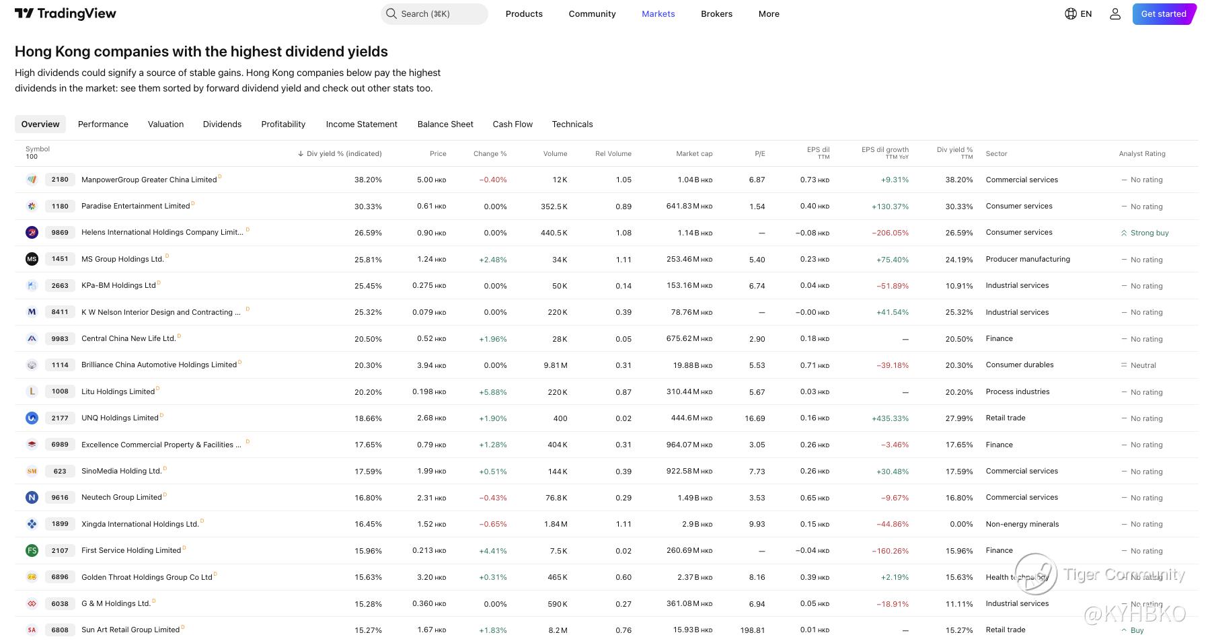1210x641 pixels.
Task: Switch to the Income Statement tab
Action: pos(361,124)
